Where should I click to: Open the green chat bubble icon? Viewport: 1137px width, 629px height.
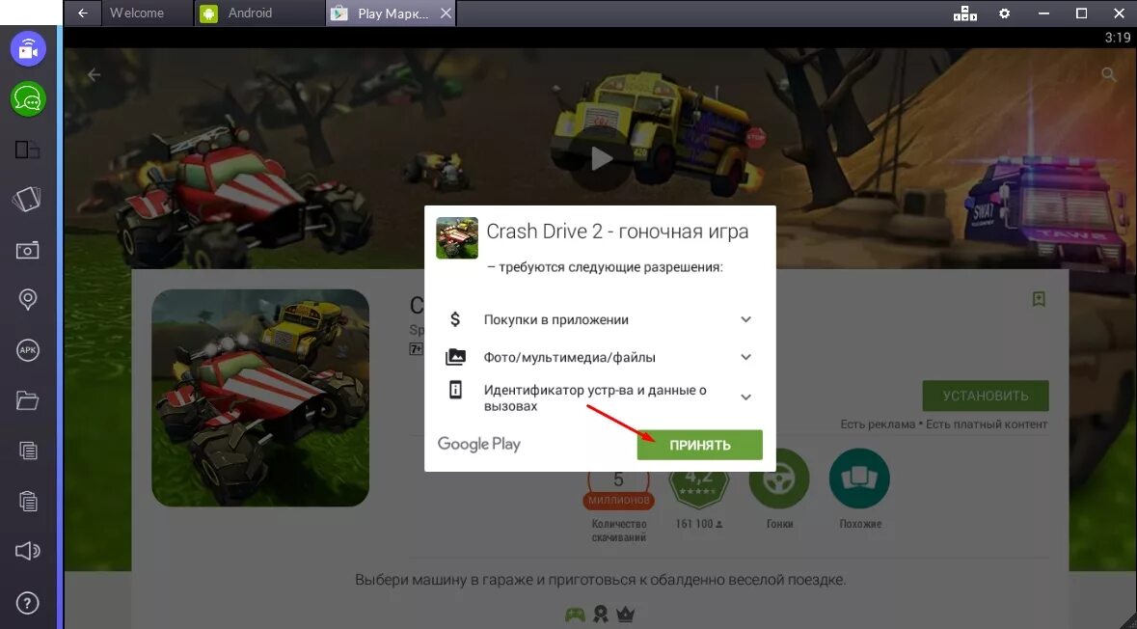click(x=28, y=98)
